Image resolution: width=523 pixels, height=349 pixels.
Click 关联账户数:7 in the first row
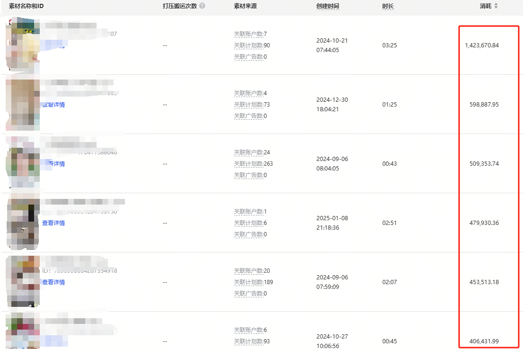250,34
